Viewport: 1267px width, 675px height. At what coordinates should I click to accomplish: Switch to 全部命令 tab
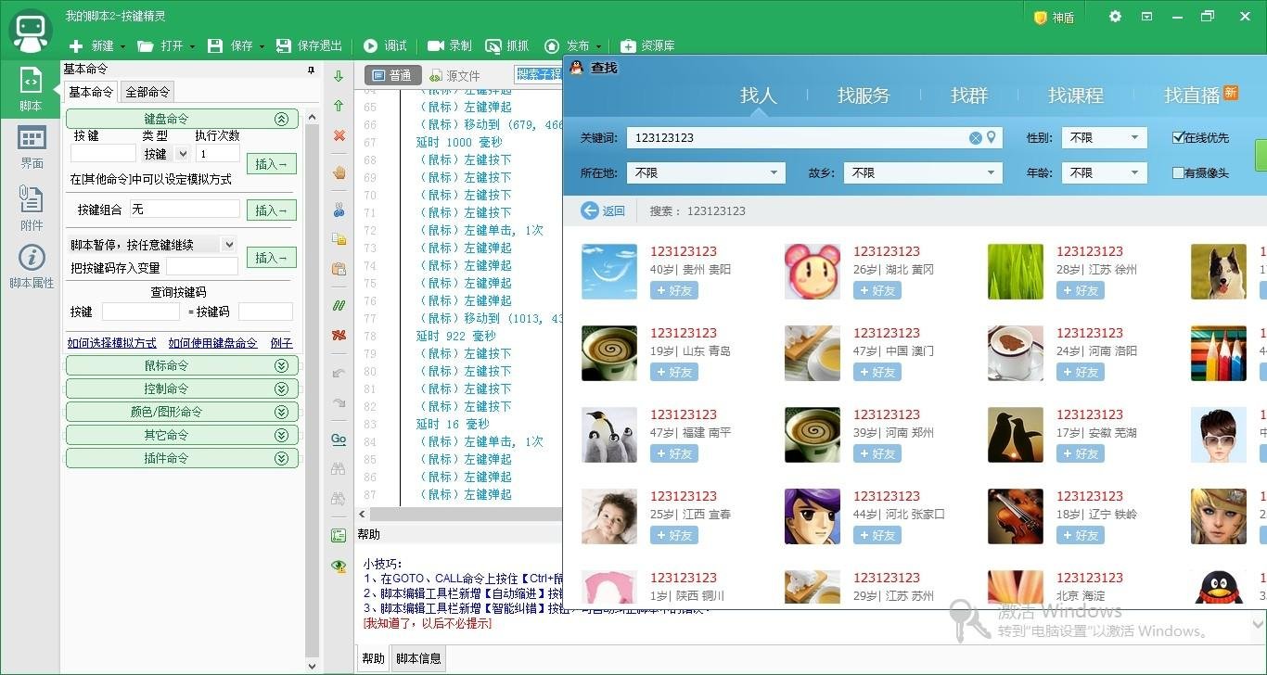point(147,92)
